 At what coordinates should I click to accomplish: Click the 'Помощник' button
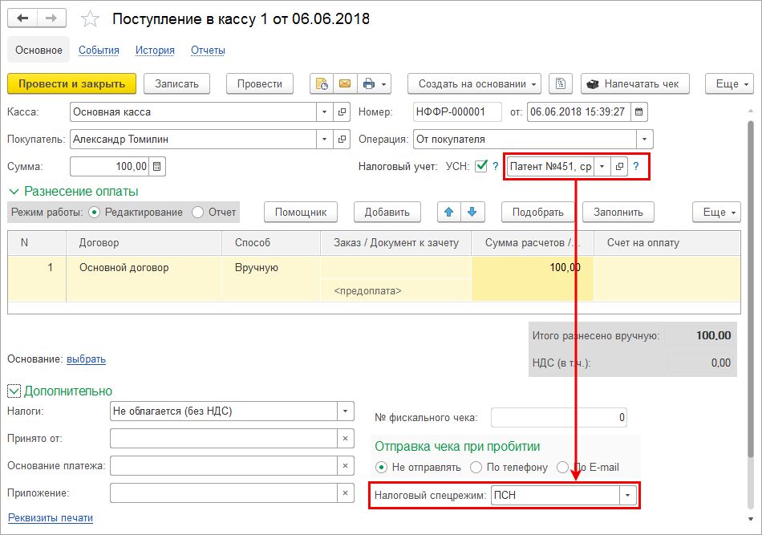pos(300,212)
